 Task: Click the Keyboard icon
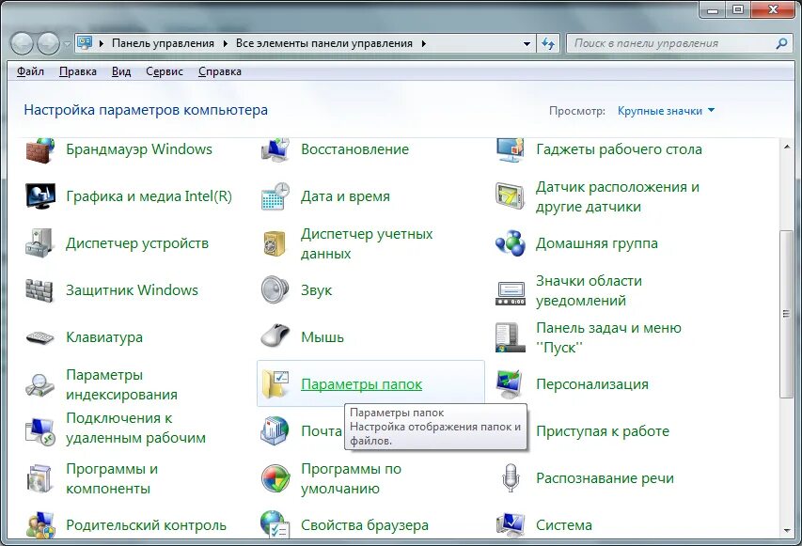click(x=39, y=338)
